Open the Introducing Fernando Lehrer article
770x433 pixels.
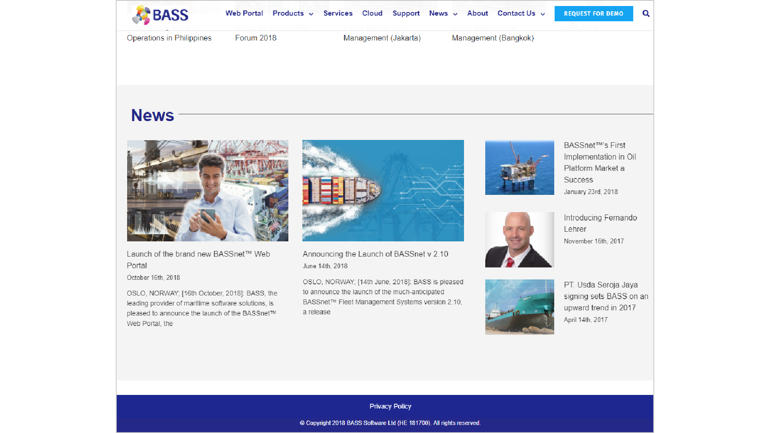(600, 223)
